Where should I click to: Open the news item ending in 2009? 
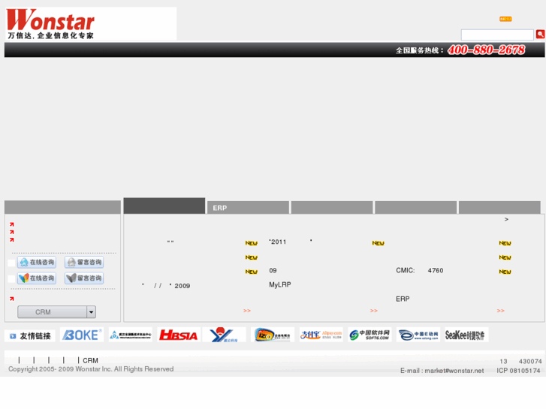point(166,286)
